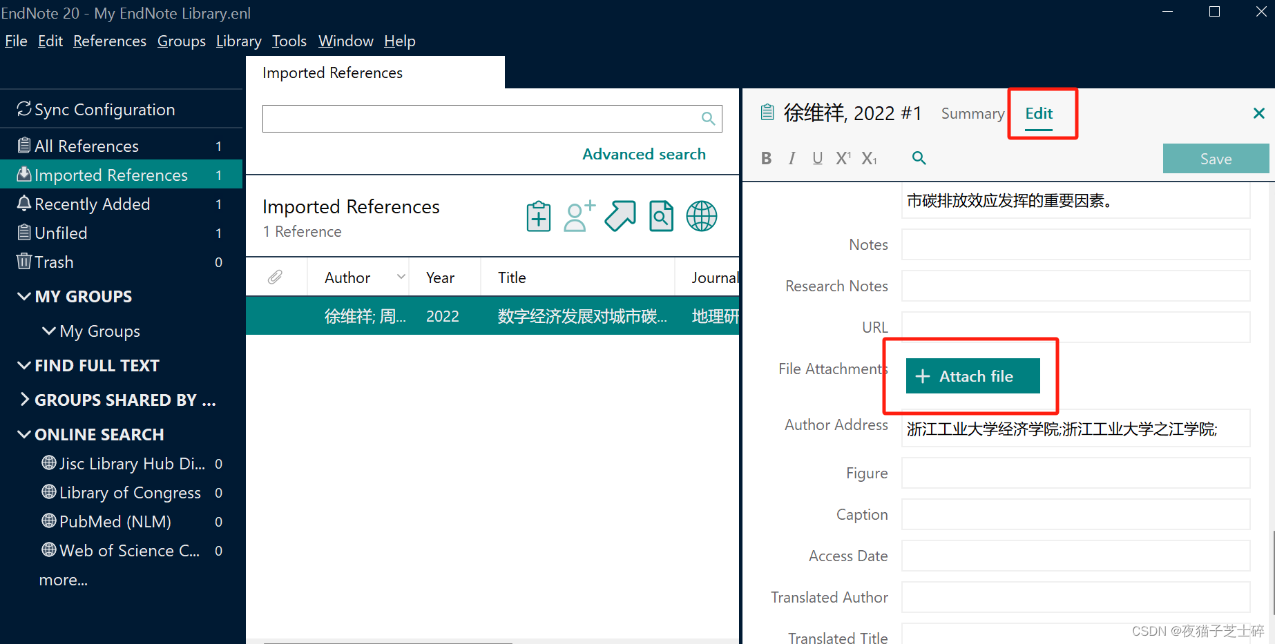Open the Tools menu

(289, 41)
